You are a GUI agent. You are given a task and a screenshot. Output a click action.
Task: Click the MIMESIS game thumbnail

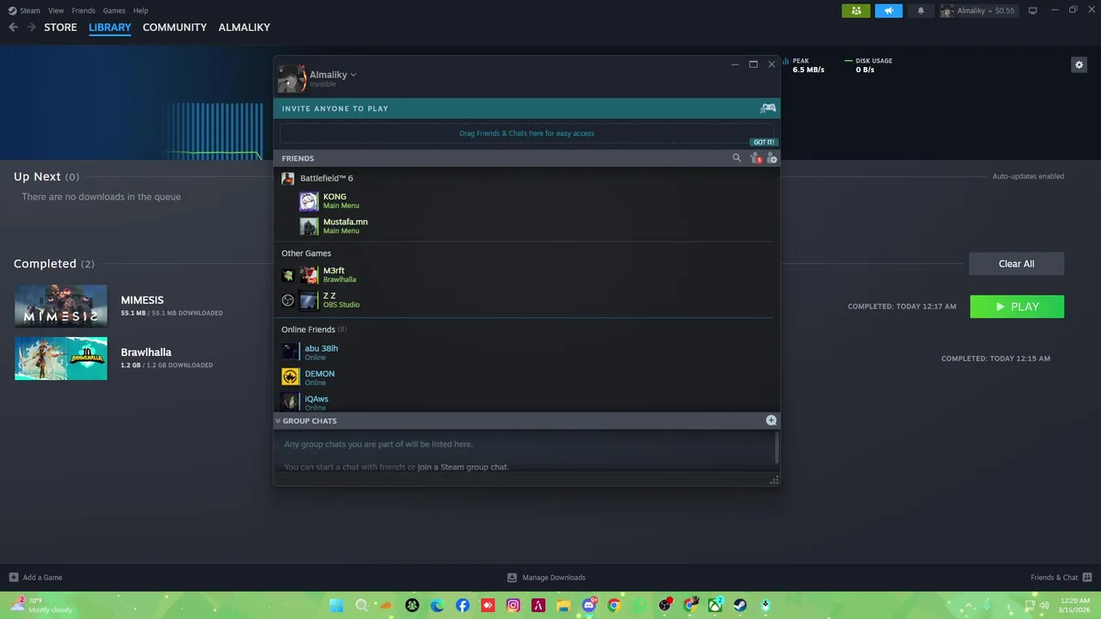click(x=61, y=306)
